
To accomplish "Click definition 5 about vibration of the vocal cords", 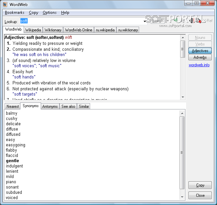I will [52, 83].
